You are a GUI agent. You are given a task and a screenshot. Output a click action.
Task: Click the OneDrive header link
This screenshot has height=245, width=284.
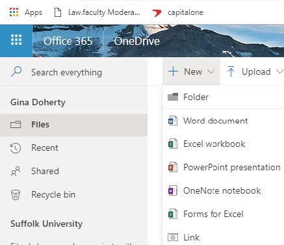137,41
